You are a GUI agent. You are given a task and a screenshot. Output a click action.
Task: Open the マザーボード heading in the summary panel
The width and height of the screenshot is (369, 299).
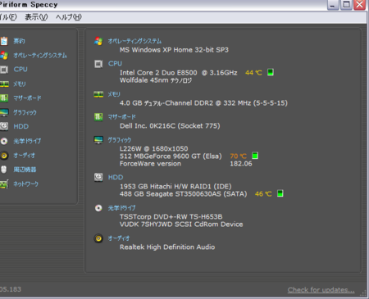[121, 117]
